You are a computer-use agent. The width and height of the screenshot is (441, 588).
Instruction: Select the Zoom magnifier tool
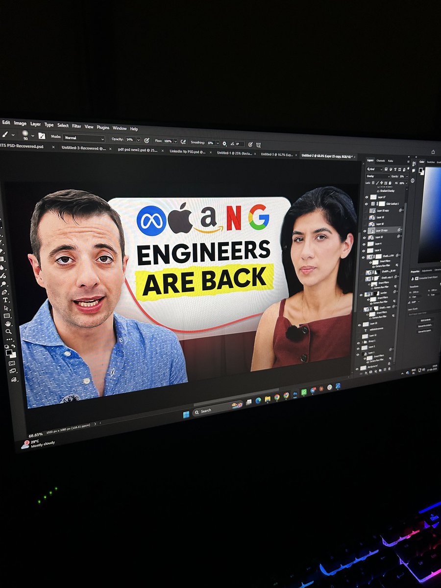point(8,331)
